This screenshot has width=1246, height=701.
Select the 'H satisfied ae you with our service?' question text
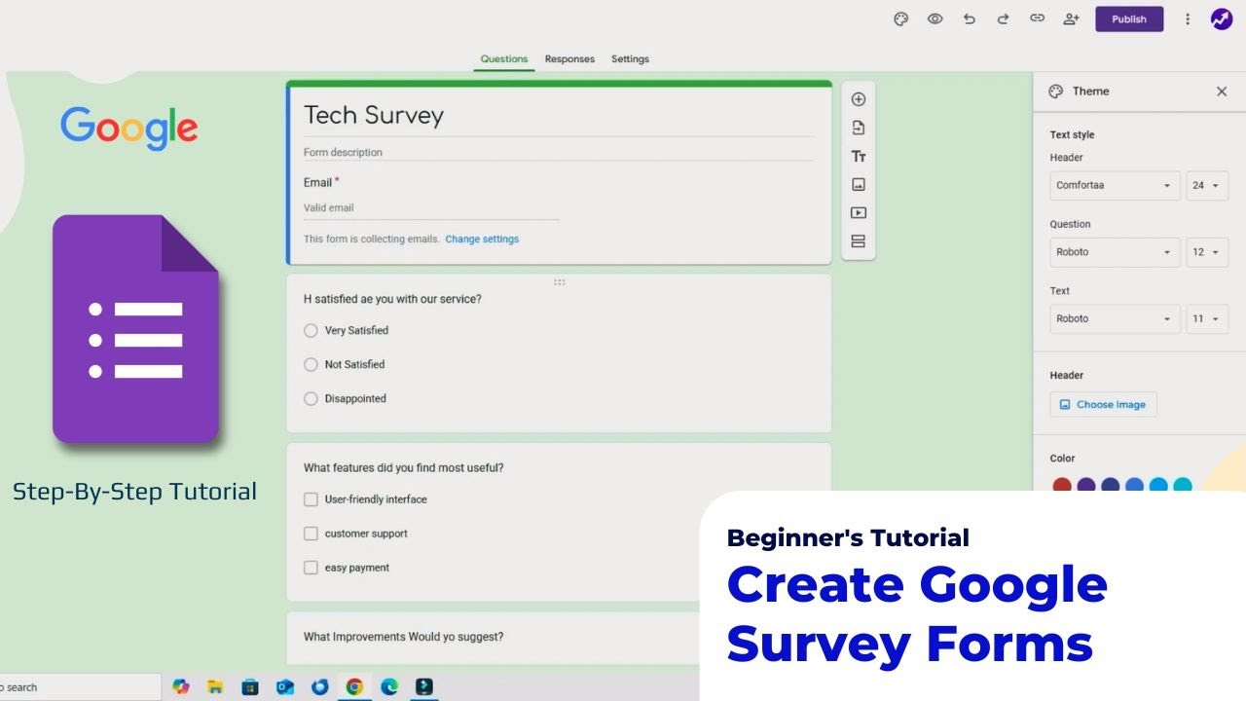point(392,300)
